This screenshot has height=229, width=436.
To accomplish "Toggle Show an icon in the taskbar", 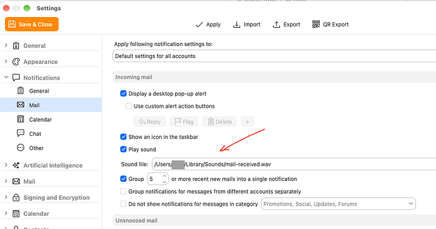I will [x=123, y=137].
